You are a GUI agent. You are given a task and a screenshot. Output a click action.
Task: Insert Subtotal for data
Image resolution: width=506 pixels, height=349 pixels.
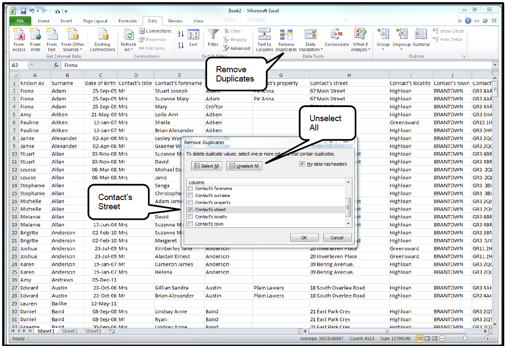point(421,38)
